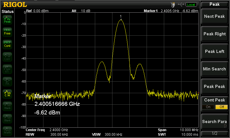Click the Center Freq 2.4000 GHz value
230x138 pixels.
pos(59,130)
